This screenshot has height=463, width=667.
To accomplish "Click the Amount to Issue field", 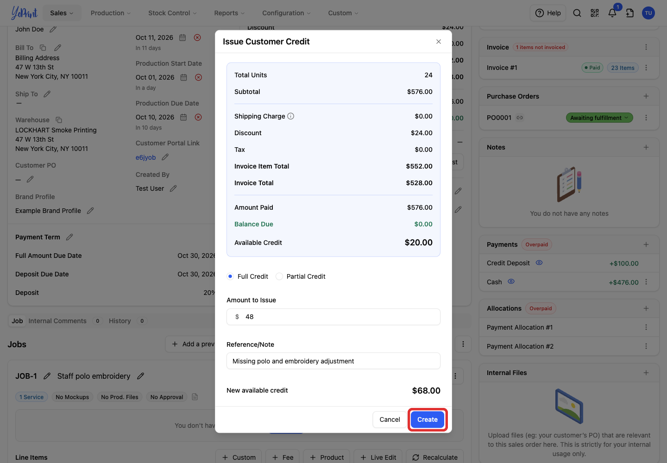I will pyautogui.click(x=333, y=317).
